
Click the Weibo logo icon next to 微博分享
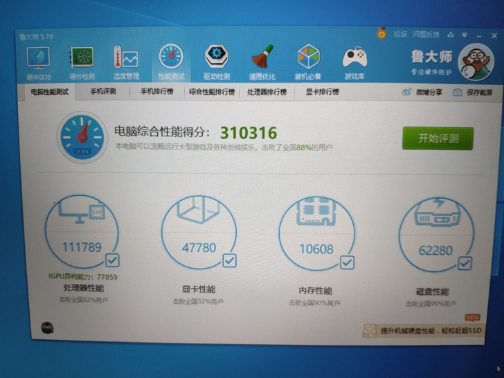tap(406, 92)
